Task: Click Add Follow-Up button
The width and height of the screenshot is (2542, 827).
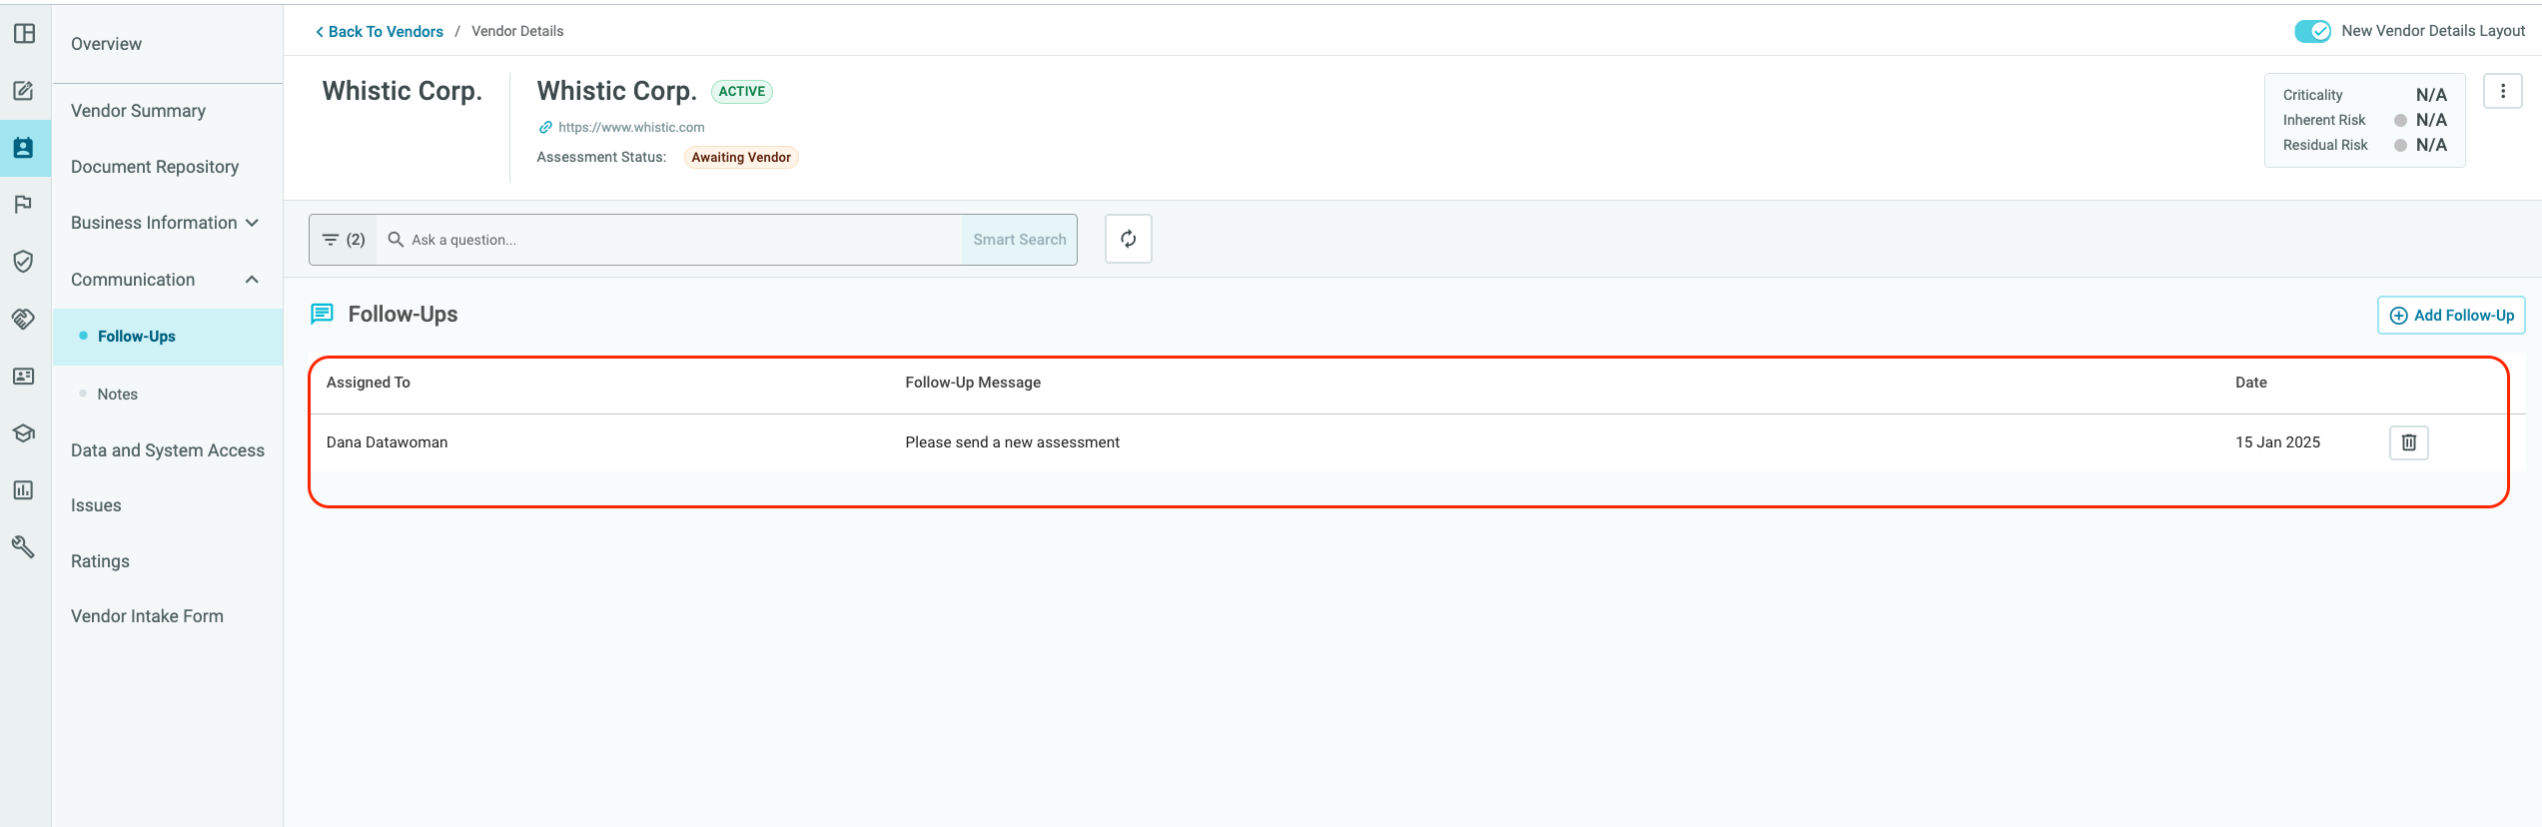Action: pos(2451,316)
